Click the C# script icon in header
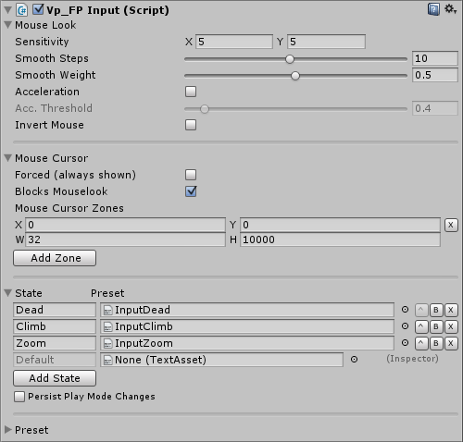463x442 pixels. coord(22,10)
